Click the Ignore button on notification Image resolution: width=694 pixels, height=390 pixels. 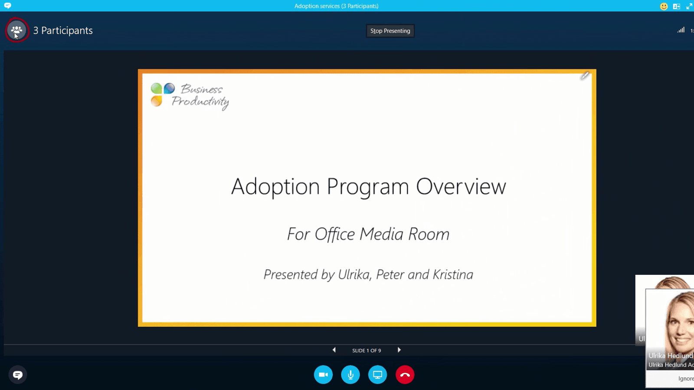tap(685, 378)
